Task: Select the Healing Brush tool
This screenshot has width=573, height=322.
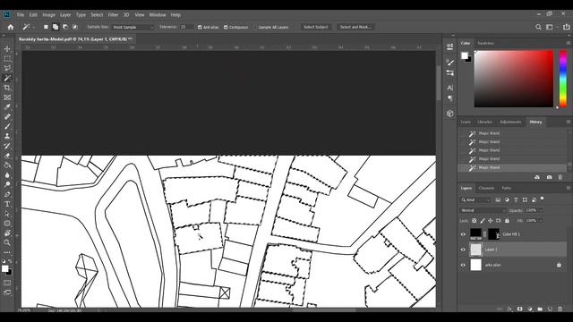Action: click(7, 116)
